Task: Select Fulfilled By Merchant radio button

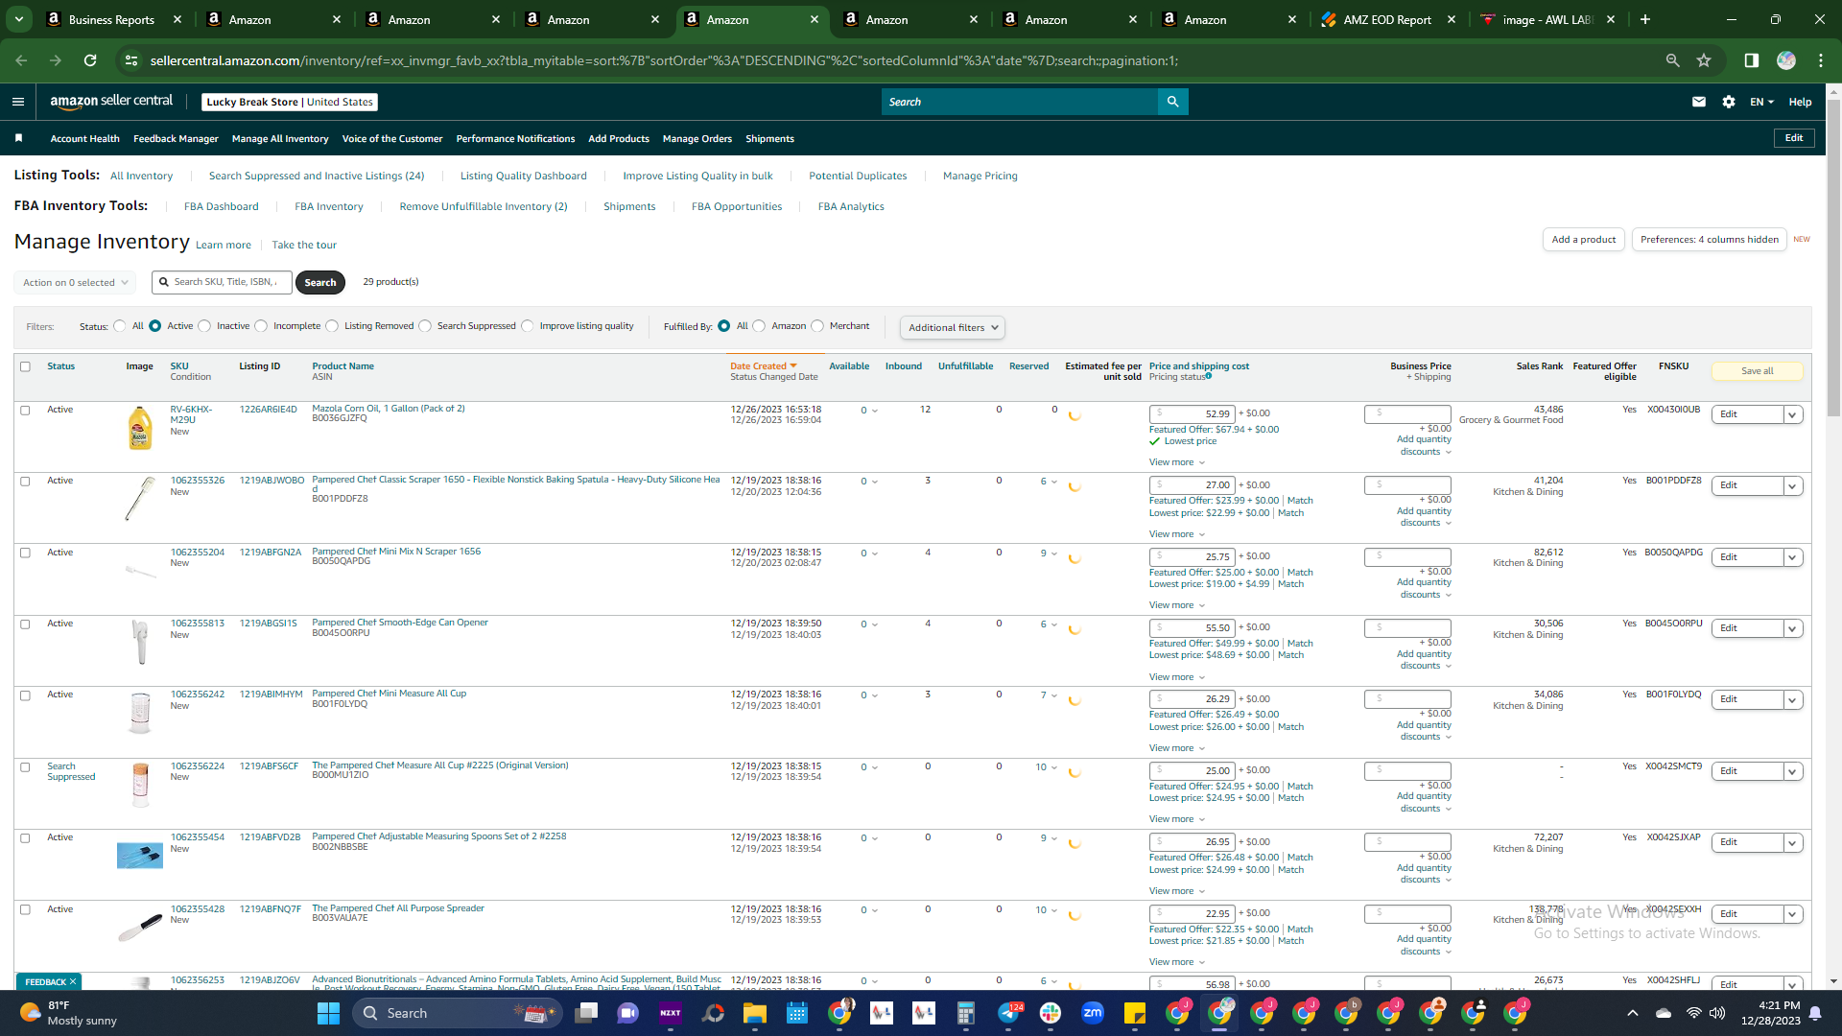Action: tap(817, 326)
